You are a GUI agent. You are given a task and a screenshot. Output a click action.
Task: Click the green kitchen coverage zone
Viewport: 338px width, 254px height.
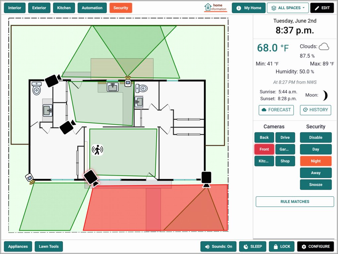(101, 103)
